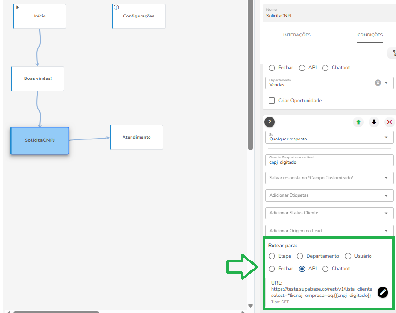
Task: Click the canvas horizontal scrollbar thumb
Action: pyautogui.click(x=56, y=312)
